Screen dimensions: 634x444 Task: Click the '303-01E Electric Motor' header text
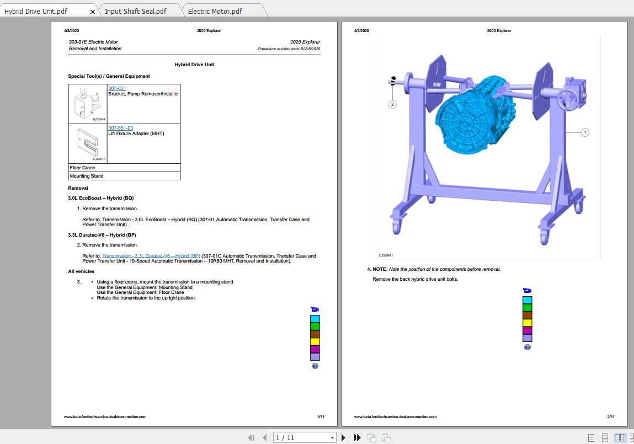93,41
